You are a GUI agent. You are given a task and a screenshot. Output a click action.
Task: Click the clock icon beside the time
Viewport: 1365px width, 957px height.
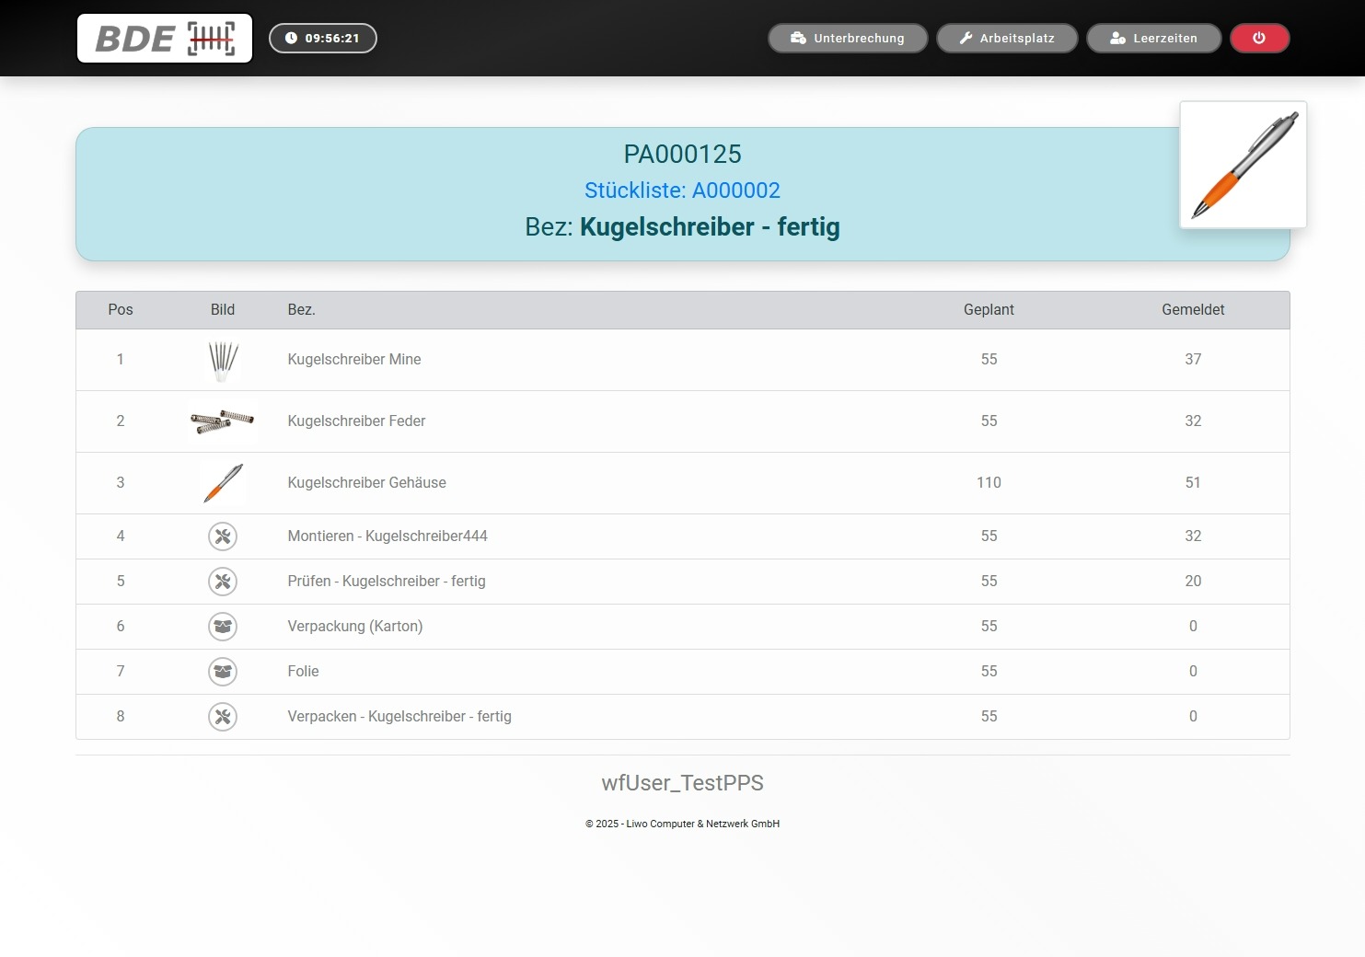[x=291, y=39]
